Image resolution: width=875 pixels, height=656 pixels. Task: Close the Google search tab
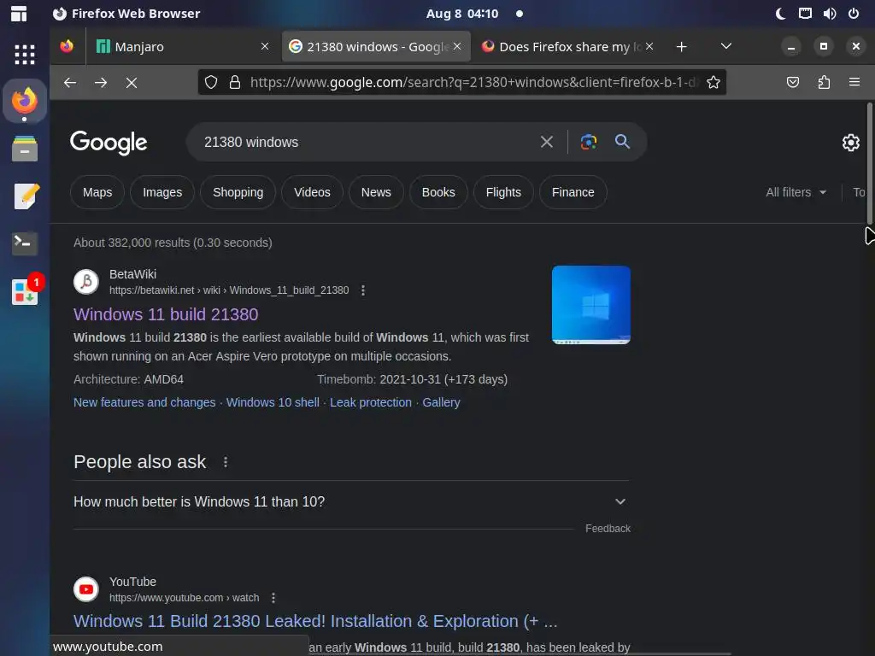[457, 46]
